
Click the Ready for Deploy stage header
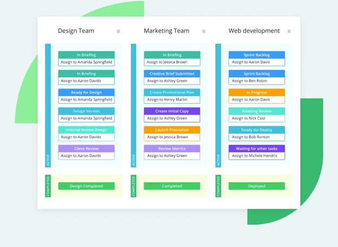click(x=257, y=130)
